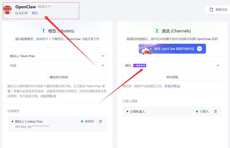
Task: Click external-link icon after 查看详情
Action: pyautogui.click(x=178, y=86)
